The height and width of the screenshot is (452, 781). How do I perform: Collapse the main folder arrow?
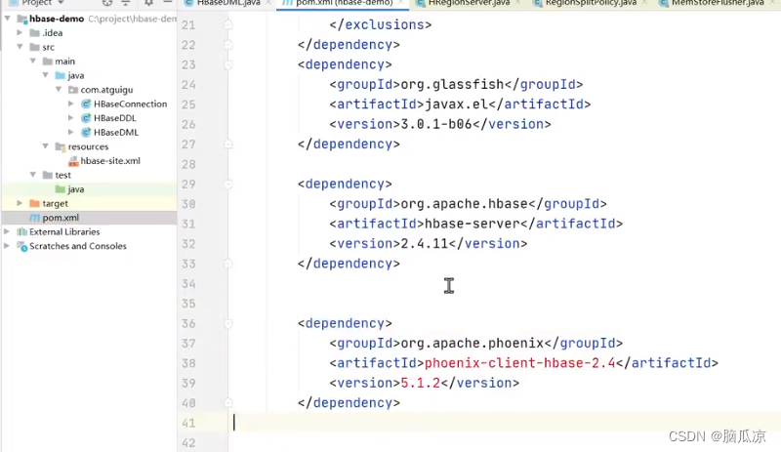(33, 61)
